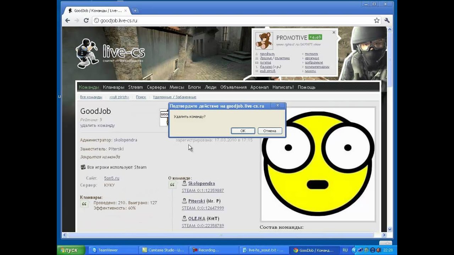Click STEAM 0:0:22358789 link

[x=203, y=226]
